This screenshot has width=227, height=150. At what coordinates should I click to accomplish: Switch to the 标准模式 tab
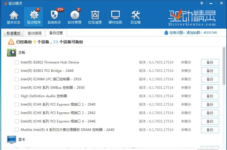(14, 33)
